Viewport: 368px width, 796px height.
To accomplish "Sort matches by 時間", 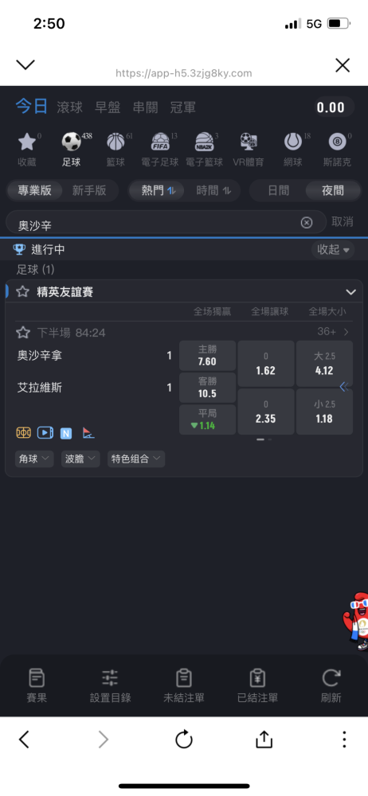I will coord(213,190).
